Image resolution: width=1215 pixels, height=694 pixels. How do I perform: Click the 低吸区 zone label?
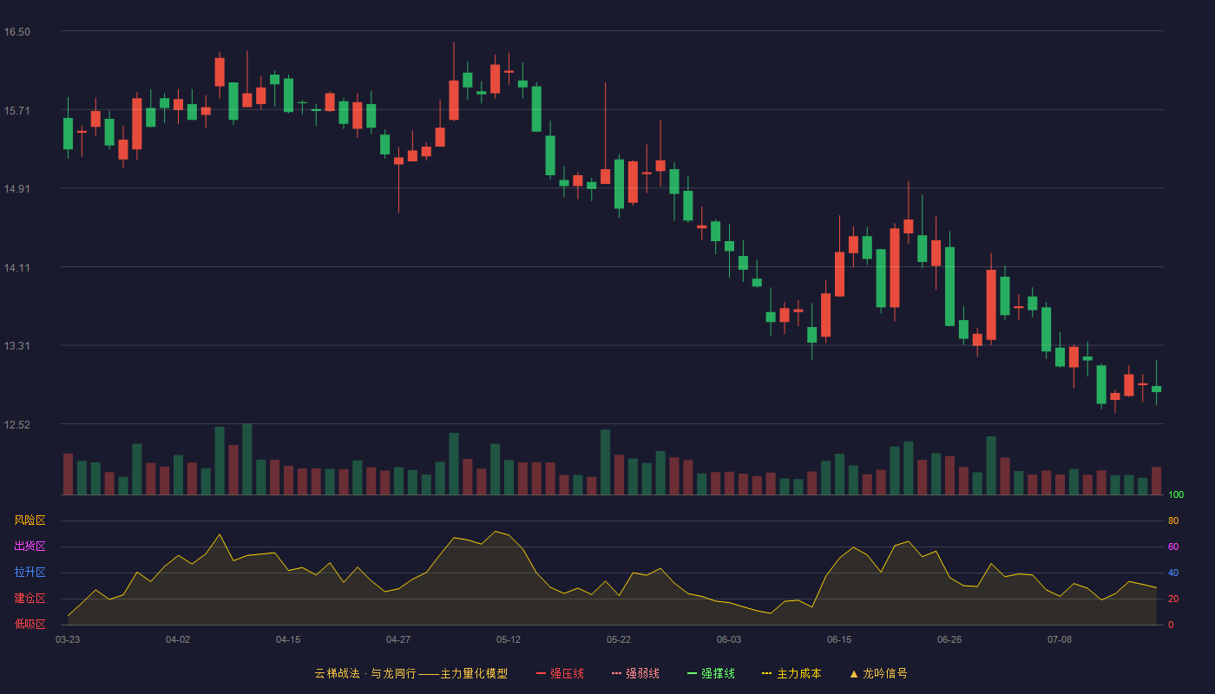(x=30, y=624)
